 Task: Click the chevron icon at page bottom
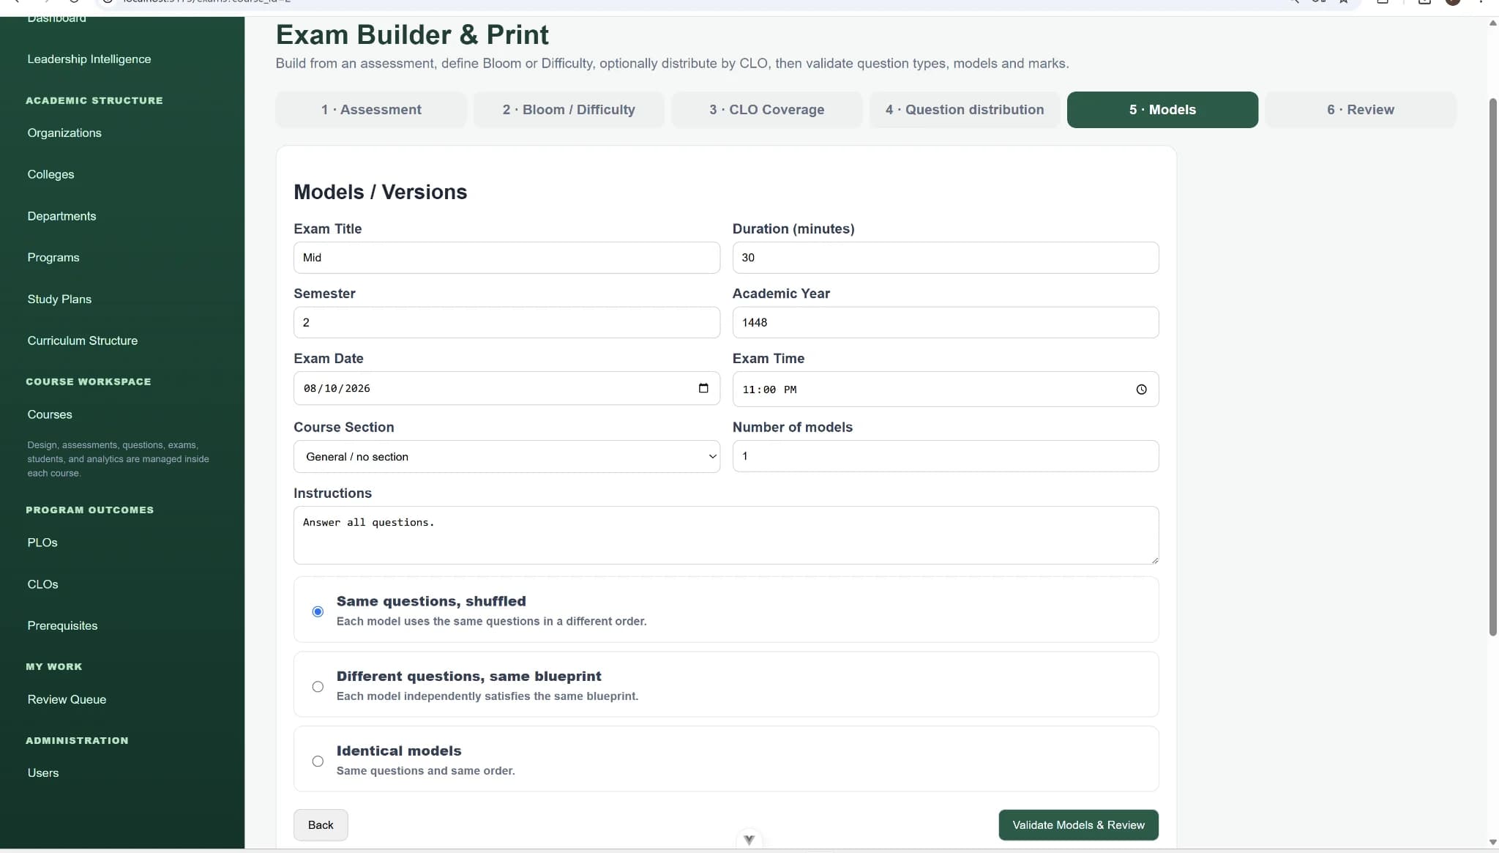(749, 840)
